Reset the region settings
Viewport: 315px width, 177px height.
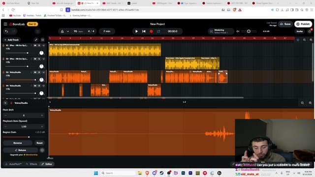[x=39, y=143]
